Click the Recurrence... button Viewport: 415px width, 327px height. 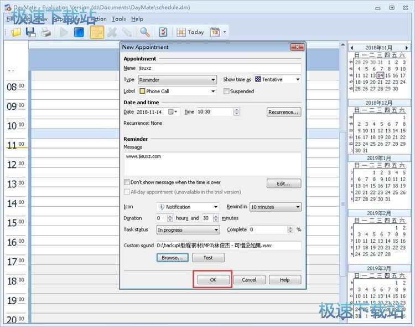pyautogui.click(x=283, y=112)
